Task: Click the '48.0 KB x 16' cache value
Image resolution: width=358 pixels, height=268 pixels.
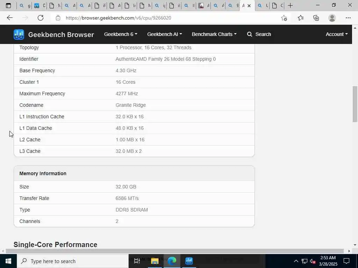Action: (129, 128)
